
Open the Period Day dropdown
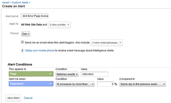click(26, 34)
